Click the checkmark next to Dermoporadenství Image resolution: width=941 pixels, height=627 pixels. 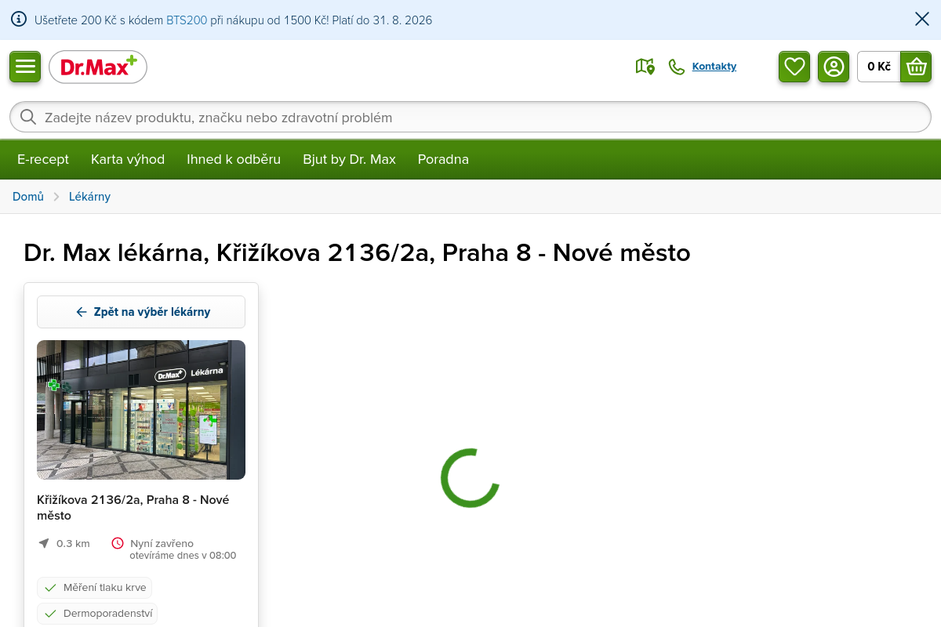tap(51, 614)
